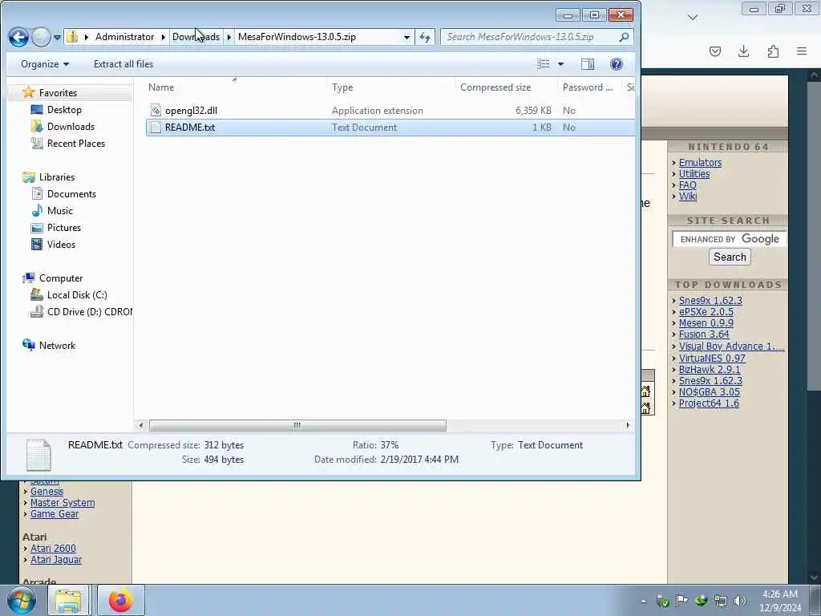This screenshot has height=616, width=821.
Task: Click Windows Explorer taskbar icon
Action: coord(68,601)
